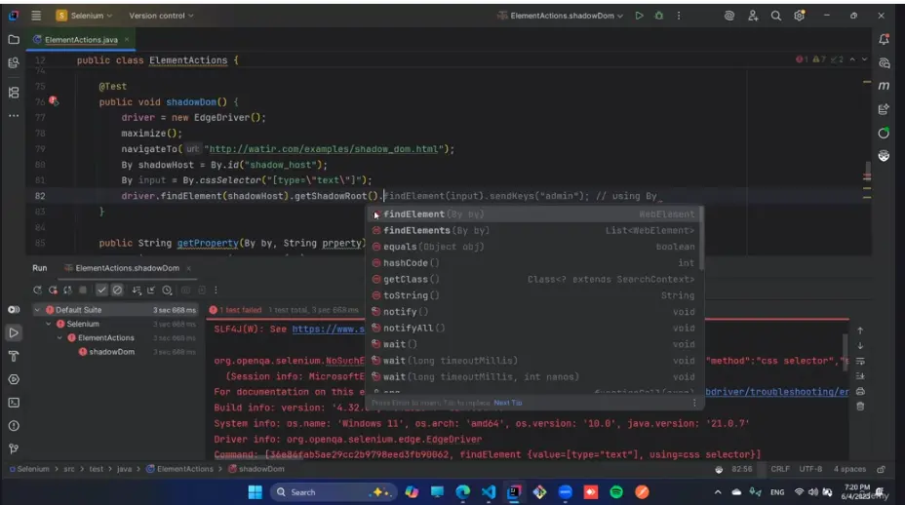
Task: Toggle read-only lock in status bar
Action: click(881, 469)
